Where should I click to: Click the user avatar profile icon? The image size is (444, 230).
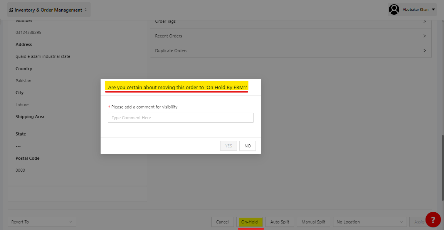click(394, 10)
